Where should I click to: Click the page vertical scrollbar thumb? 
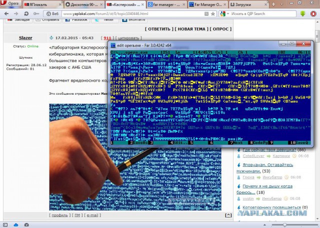point(317,36)
